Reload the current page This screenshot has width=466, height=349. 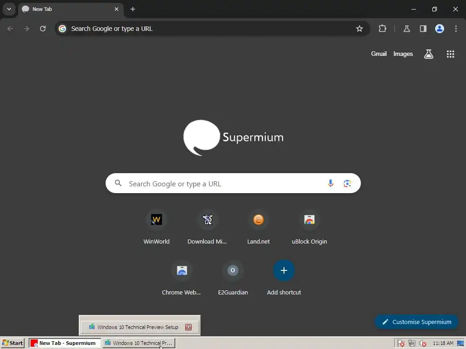coord(43,29)
